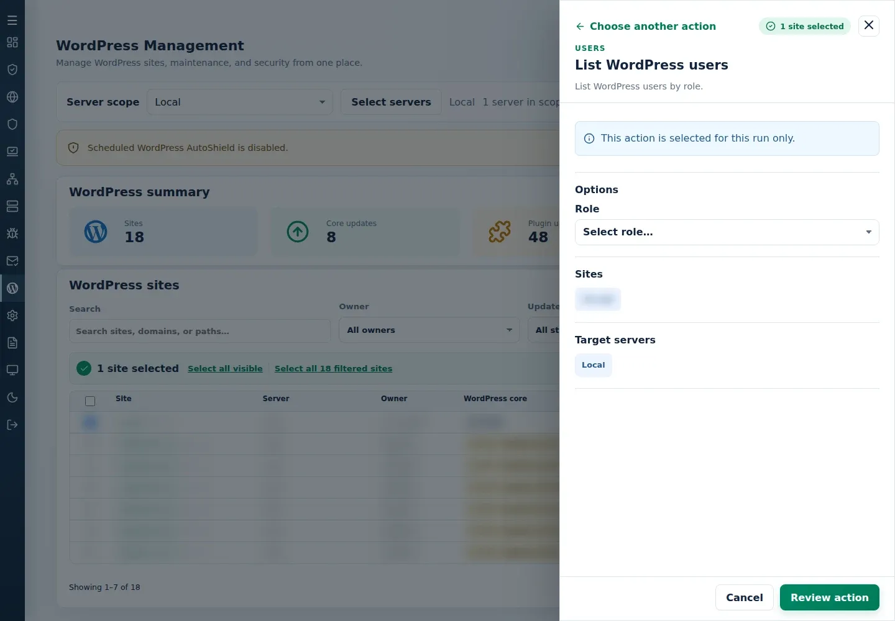Click the logout icon in sidebar
Viewport: 895px width, 621px height.
click(12, 425)
